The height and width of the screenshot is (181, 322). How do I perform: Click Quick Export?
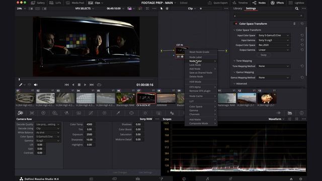click(x=218, y=3)
